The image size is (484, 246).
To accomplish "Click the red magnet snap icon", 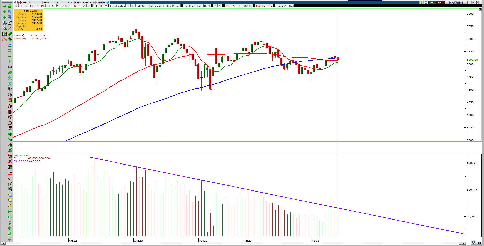I will (x=4, y=45).
